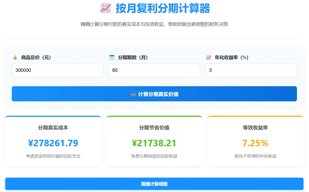Click the 分期节省价值 card heading

(154, 128)
